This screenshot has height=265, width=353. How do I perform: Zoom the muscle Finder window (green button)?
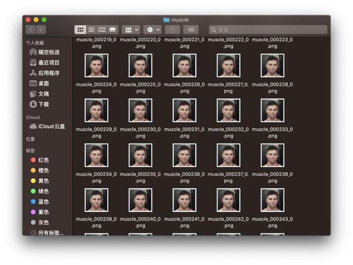tap(44, 20)
